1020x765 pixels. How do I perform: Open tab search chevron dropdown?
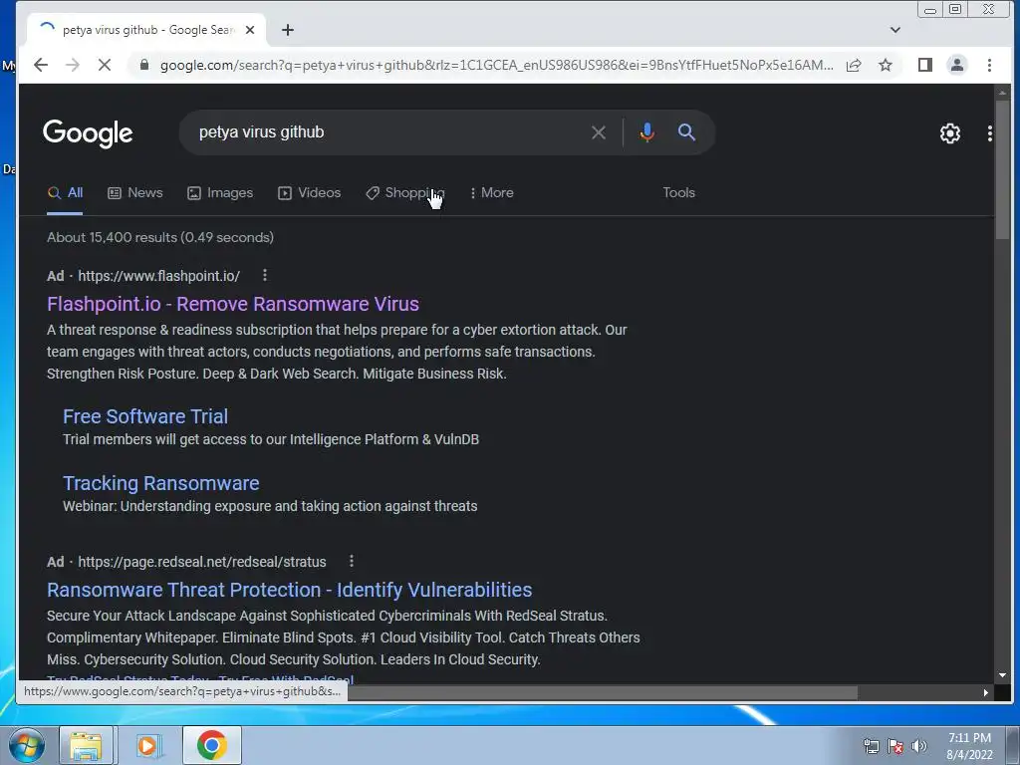(x=895, y=30)
